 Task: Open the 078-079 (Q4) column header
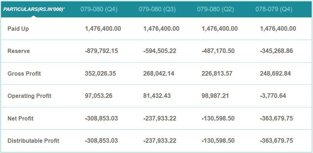[274, 10]
